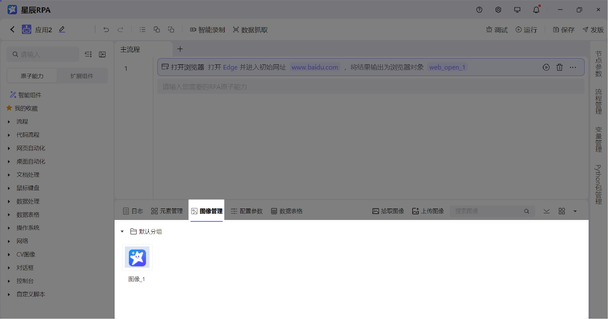Image resolution: width=608 pixels, height=319 pixels.
Task: Open settings with the gear icon
Action: 498,9
